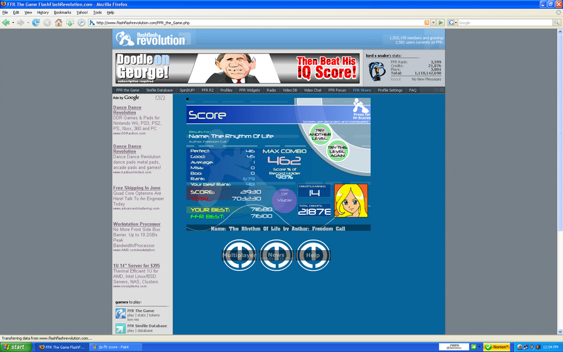Click the Google search input field
The image size is (563, 352).
coord(505,23)
